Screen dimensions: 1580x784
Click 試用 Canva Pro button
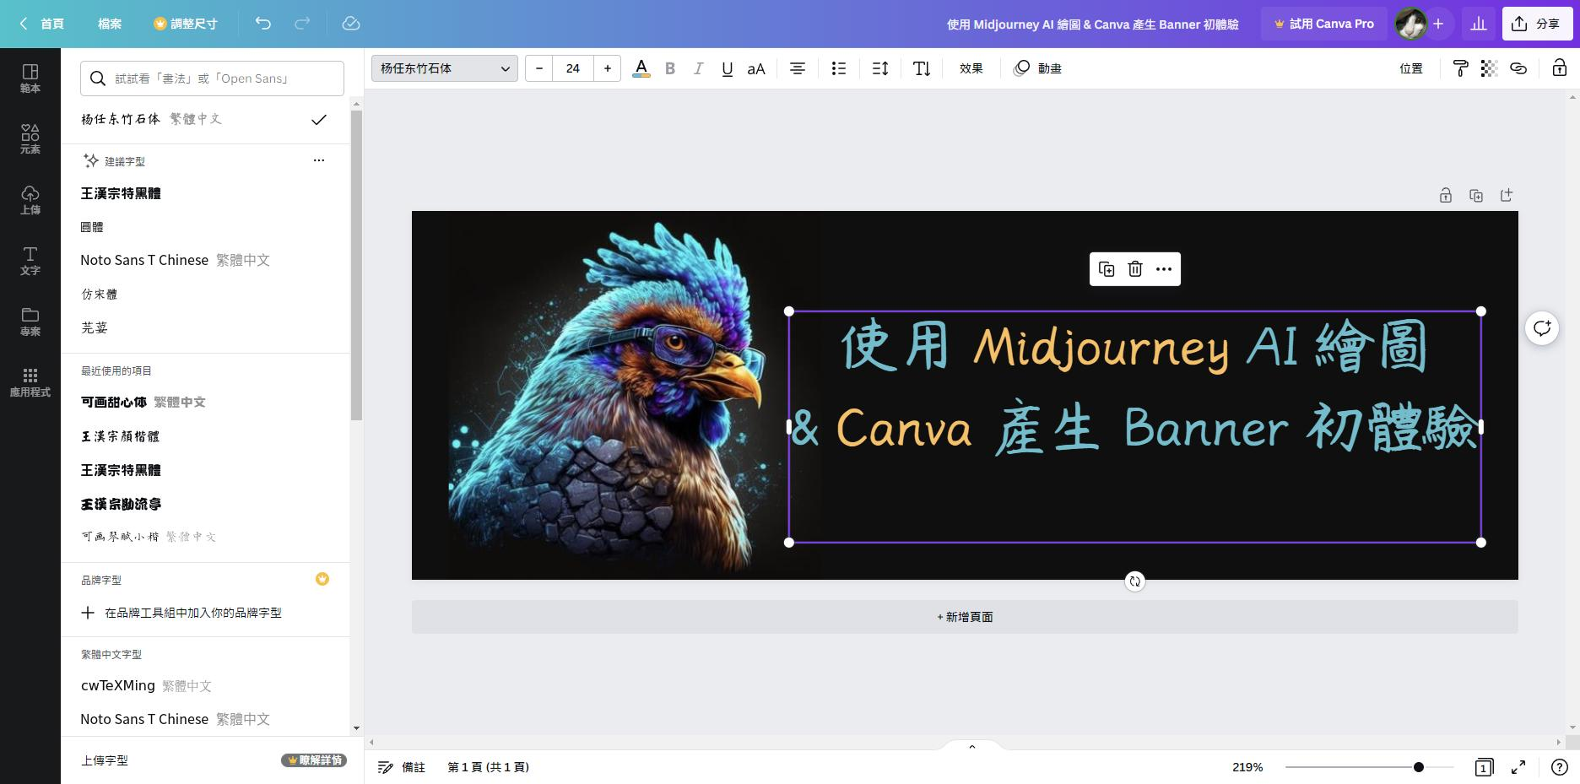point(1323,24)
